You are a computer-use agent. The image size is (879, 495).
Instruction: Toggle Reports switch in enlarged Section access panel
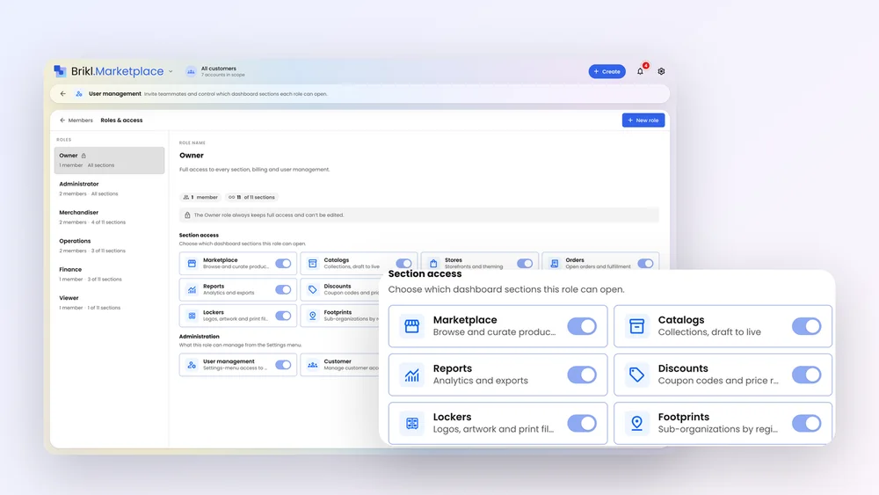pyautogui.click(x=582, y=375)
